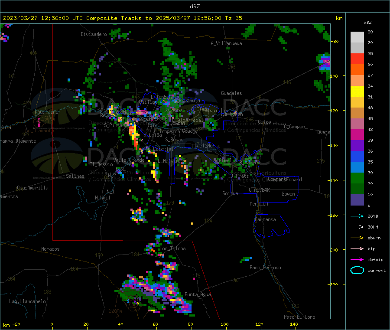390x330 pixels.
Task: Click the Pampa_Diamante place label
Action: [x=18, y=141]
